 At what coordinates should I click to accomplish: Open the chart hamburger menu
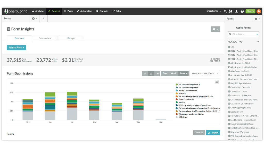(217, 82)
